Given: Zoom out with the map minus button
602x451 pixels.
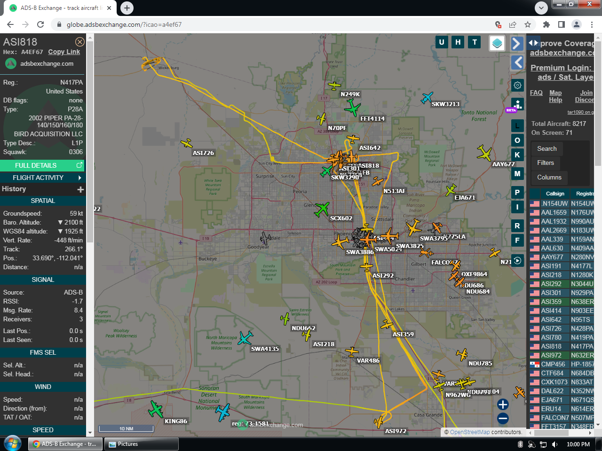Looking at the screenshot, I should (503, 418).
